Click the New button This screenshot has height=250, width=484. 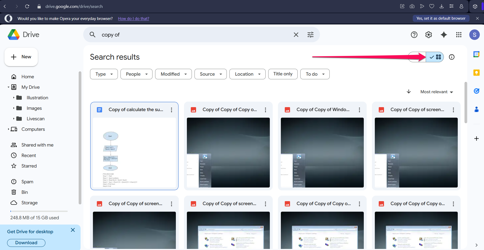(x=21, y=57)
